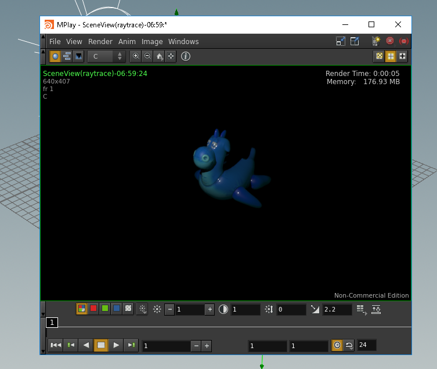
Task: Click the contrast value field
Action: (245, 309)
